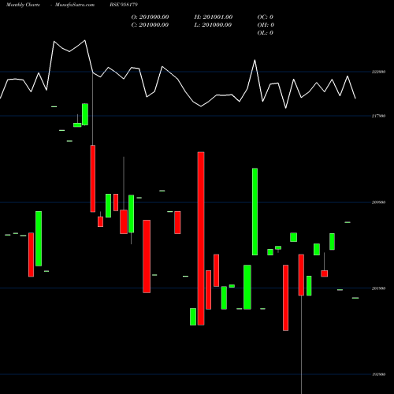Click the tallest red candlestick body

[201, 239]
